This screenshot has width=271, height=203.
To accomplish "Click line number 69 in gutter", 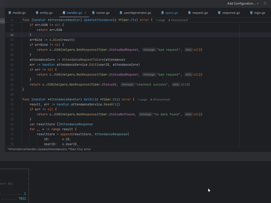I will tap(12, 99).
